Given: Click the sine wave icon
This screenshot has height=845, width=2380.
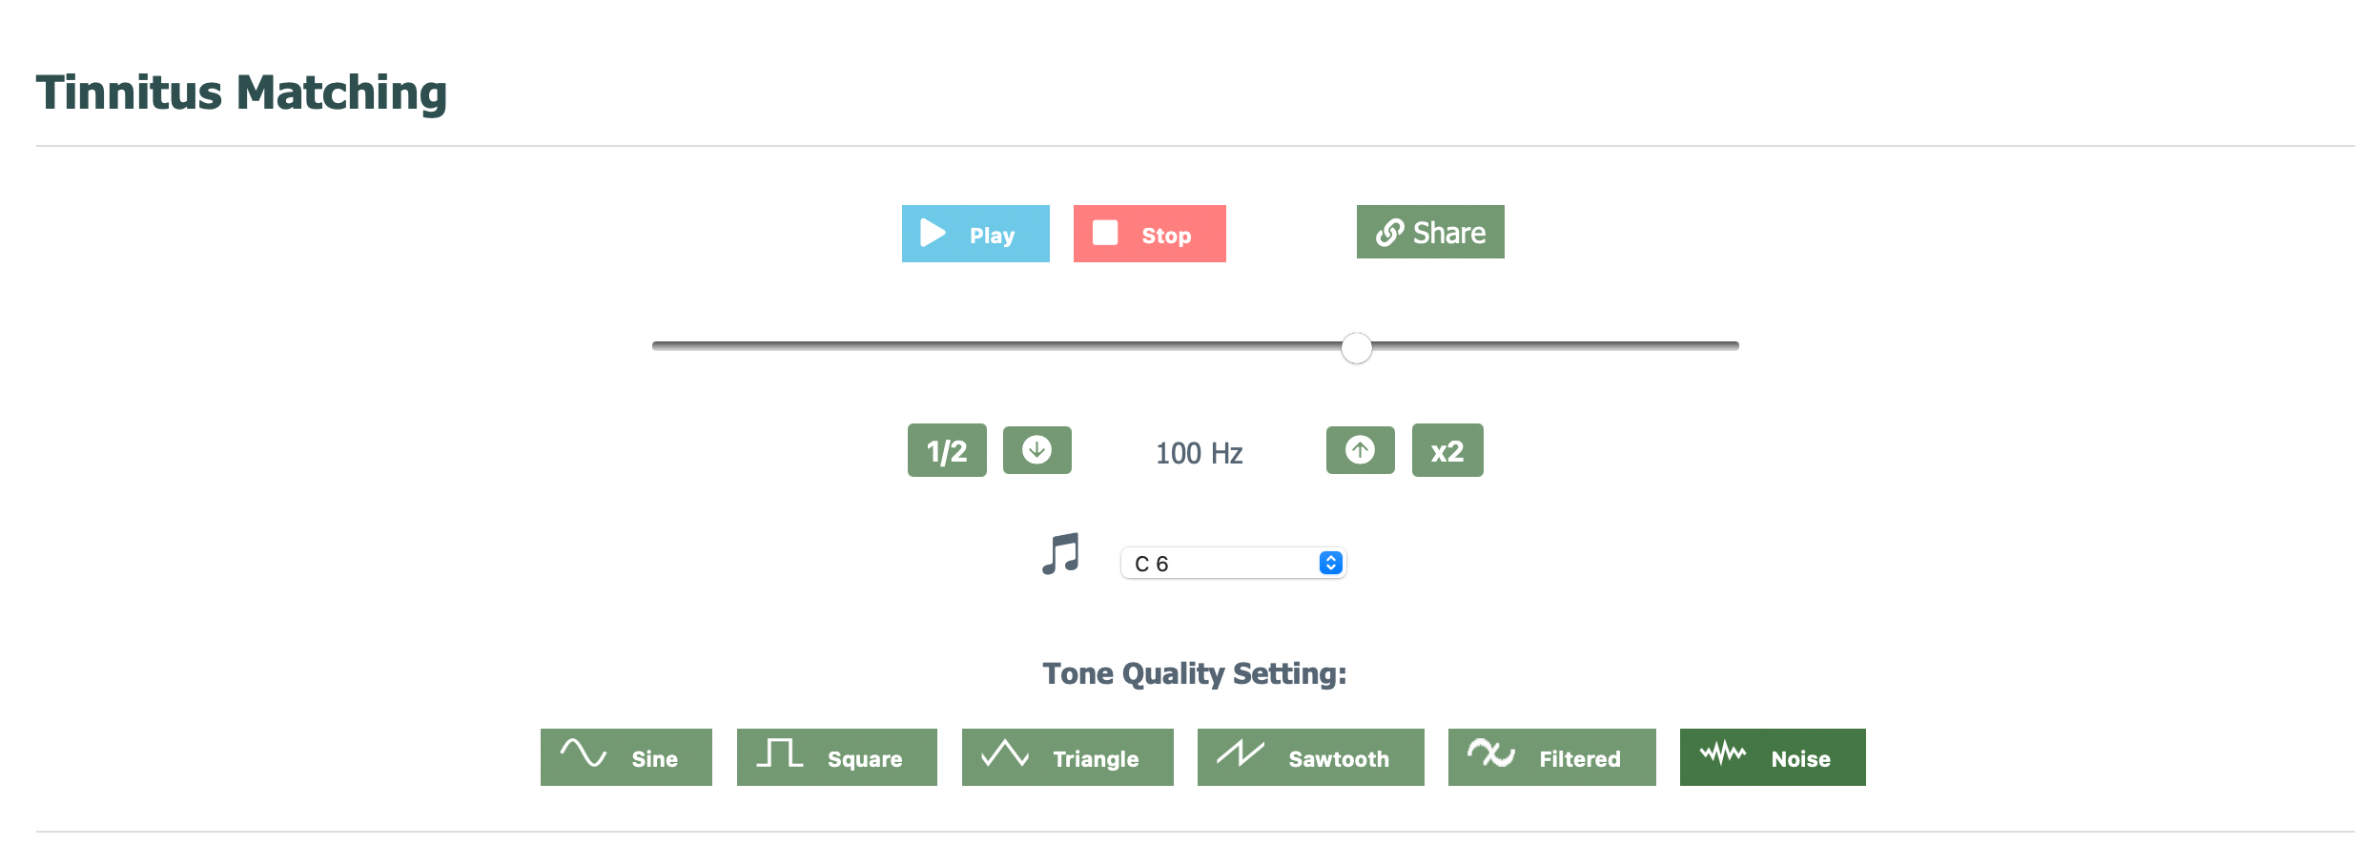Looking at the screenshot, I should tap(583, 754).
